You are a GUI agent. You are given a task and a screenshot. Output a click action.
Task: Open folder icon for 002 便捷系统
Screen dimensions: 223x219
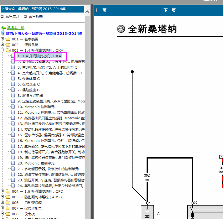(x=8, y=45)
